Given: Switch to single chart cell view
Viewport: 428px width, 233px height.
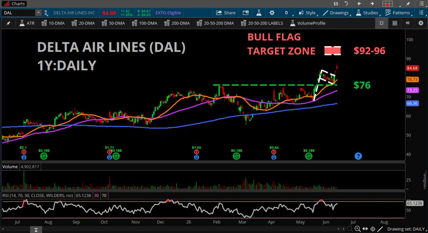Looking at the screenshot, I should point(381,23).
